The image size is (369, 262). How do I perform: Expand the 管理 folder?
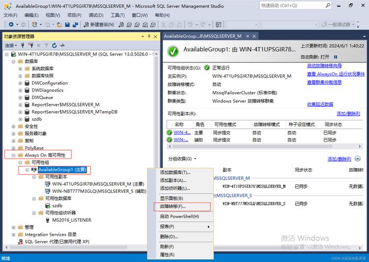click(14, 227)
